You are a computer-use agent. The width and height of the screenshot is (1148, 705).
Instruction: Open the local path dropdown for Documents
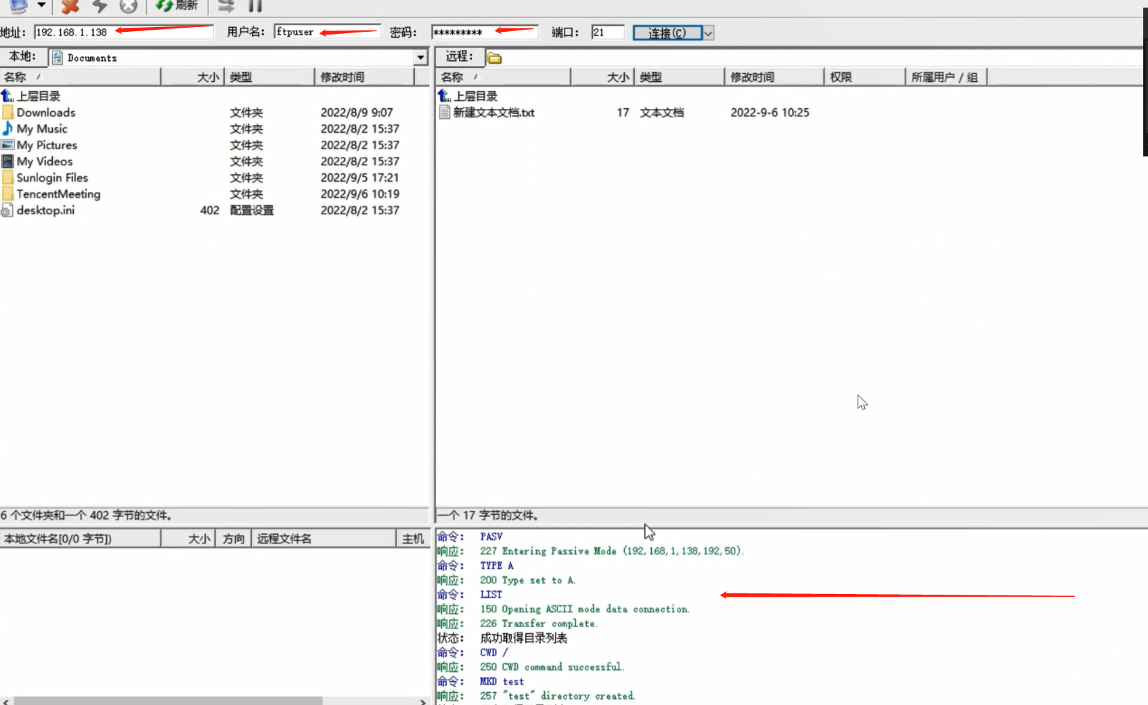[420, 57]
